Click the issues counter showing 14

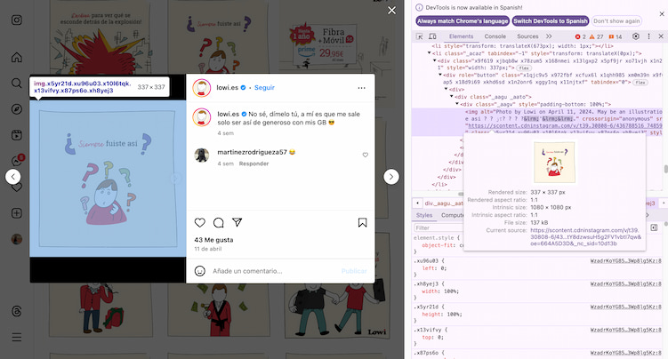click(x=616, y=36)
